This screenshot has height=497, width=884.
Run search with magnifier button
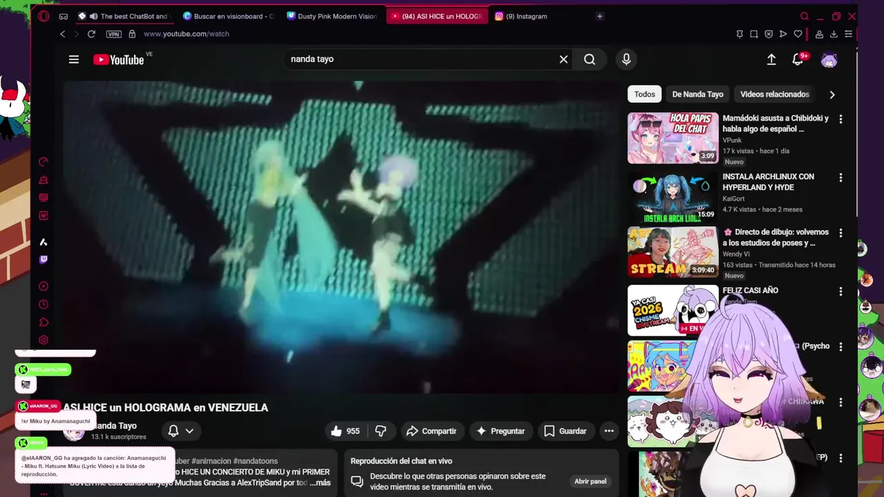point(590,59)
